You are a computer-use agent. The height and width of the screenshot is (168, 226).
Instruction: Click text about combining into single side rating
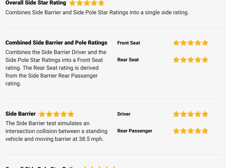click(97, 13)
